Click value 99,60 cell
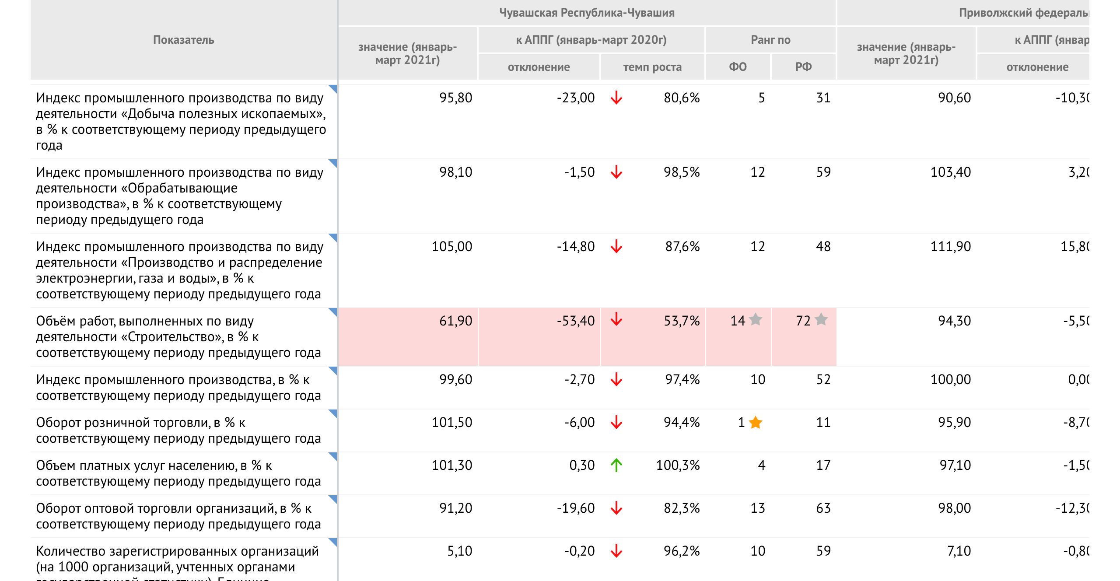 point(408,387)
